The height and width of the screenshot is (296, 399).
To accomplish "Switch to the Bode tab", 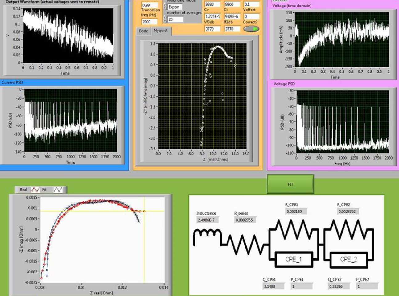I will [x=143, y=31].
